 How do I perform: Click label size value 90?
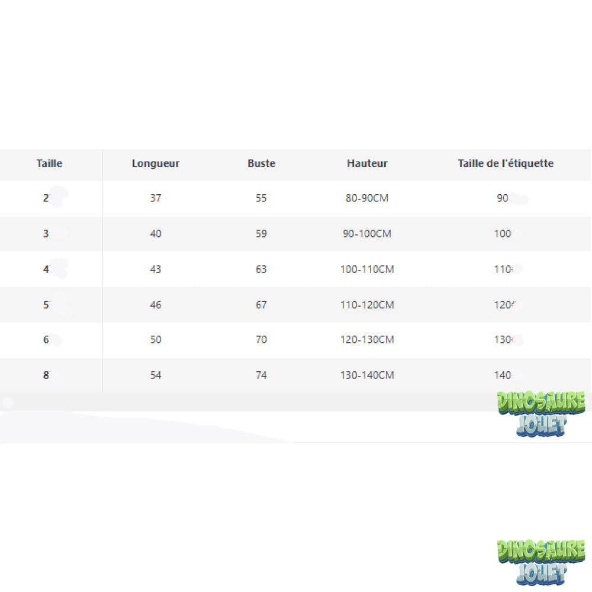pos(503,198)
